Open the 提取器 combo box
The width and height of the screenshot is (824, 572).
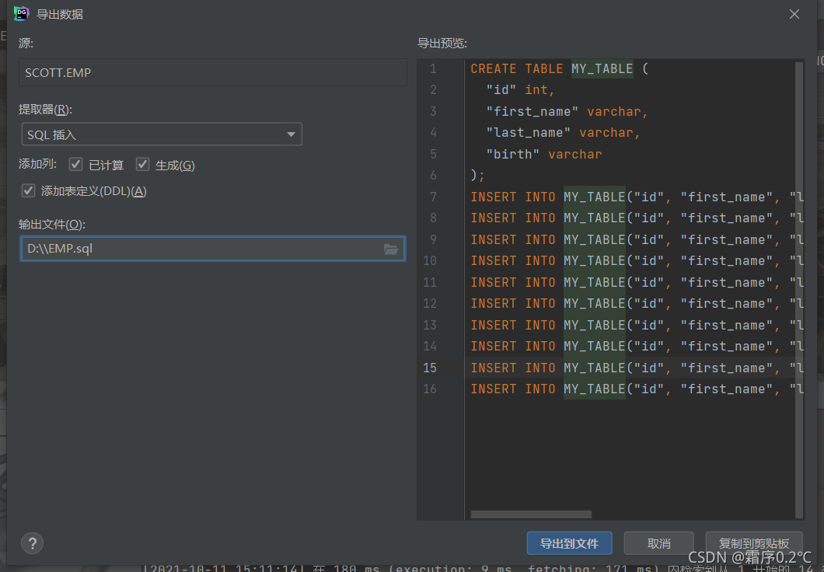pyautogui.click(x=162, y=134)
